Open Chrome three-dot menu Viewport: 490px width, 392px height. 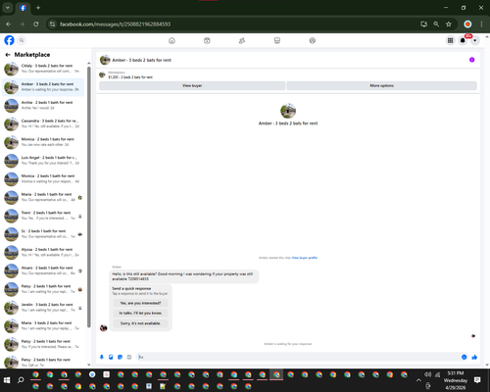(481, 24)
